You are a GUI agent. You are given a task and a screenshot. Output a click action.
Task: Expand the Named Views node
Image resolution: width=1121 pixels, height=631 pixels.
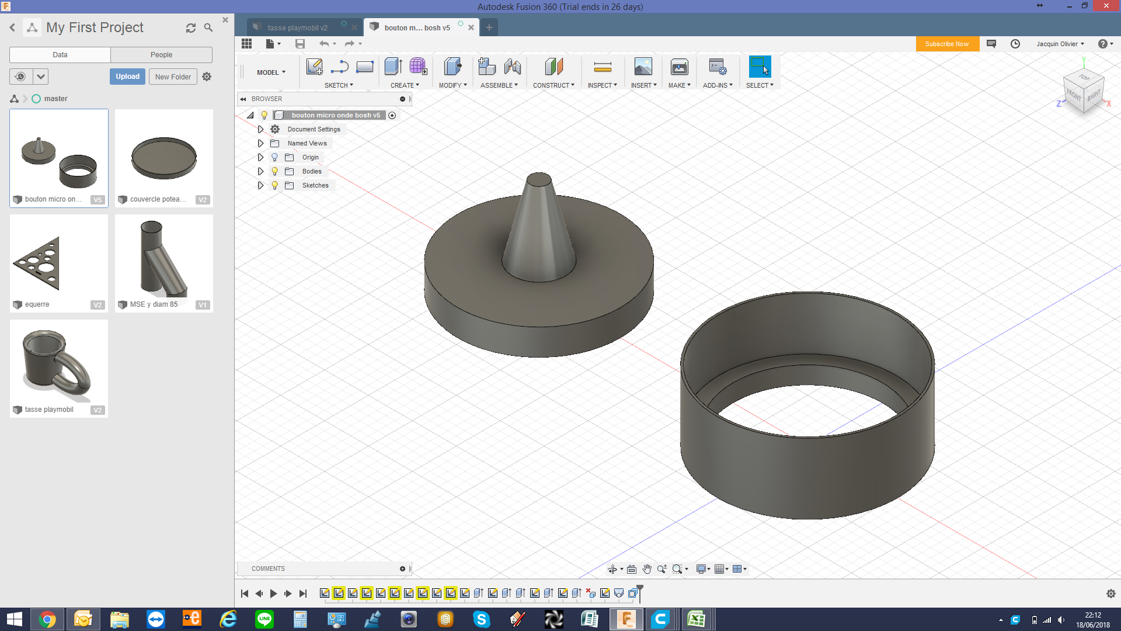260,143
